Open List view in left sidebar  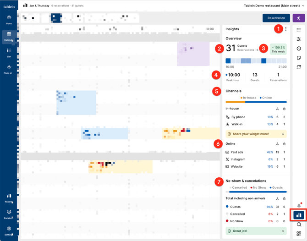point(9,53)
